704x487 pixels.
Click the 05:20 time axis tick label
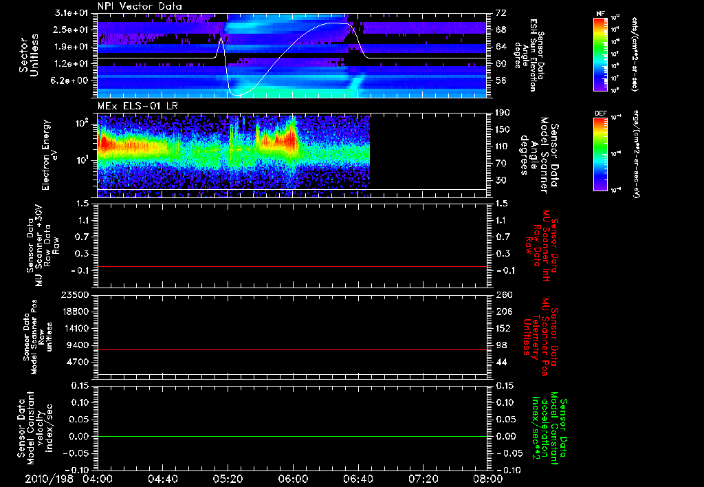pyautogui.click(x=228, y=479)
